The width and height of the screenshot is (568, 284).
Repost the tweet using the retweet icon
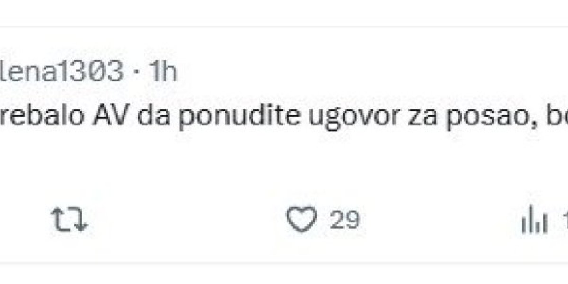pos(69,221)
